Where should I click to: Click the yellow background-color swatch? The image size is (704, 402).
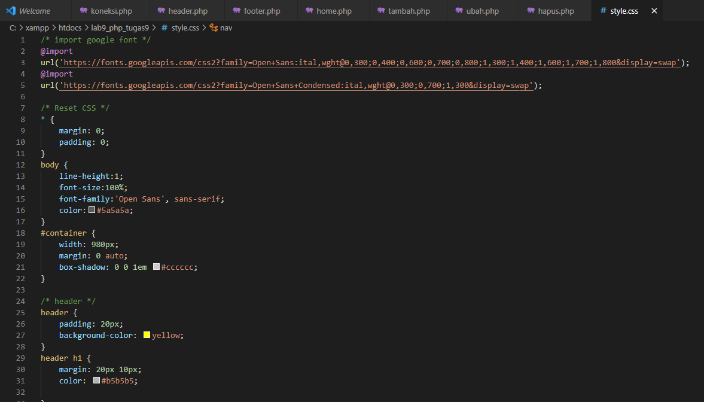click(147, 335)
